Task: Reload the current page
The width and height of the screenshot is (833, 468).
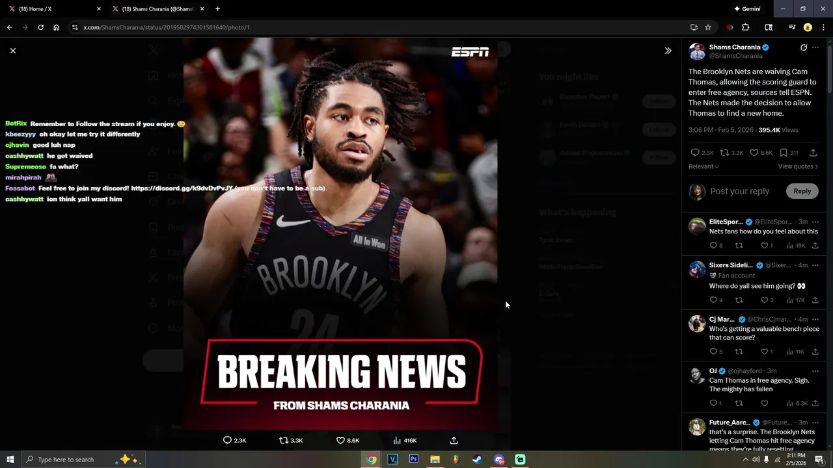Action: pos(40,27)
